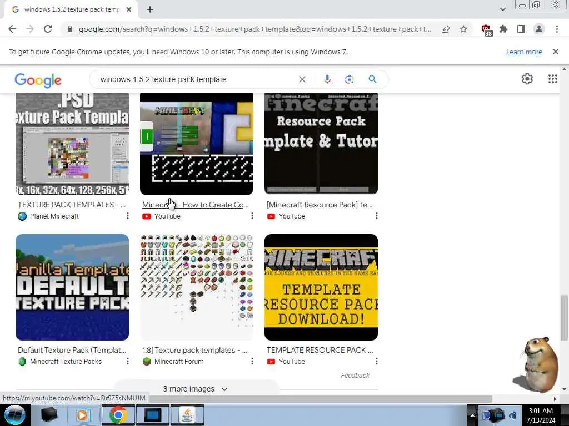Screen dimensions: 569x426
Task: Start a search by voice
Action: (x=327, y=79)
